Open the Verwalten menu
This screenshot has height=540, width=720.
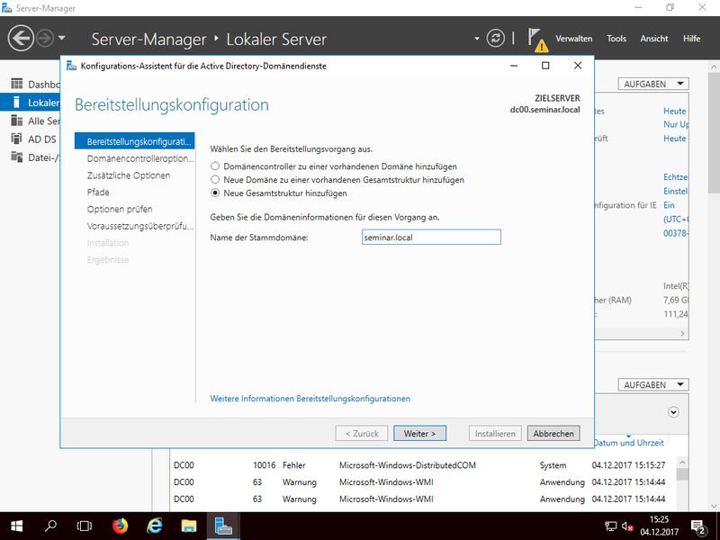[x=573, y=39]
